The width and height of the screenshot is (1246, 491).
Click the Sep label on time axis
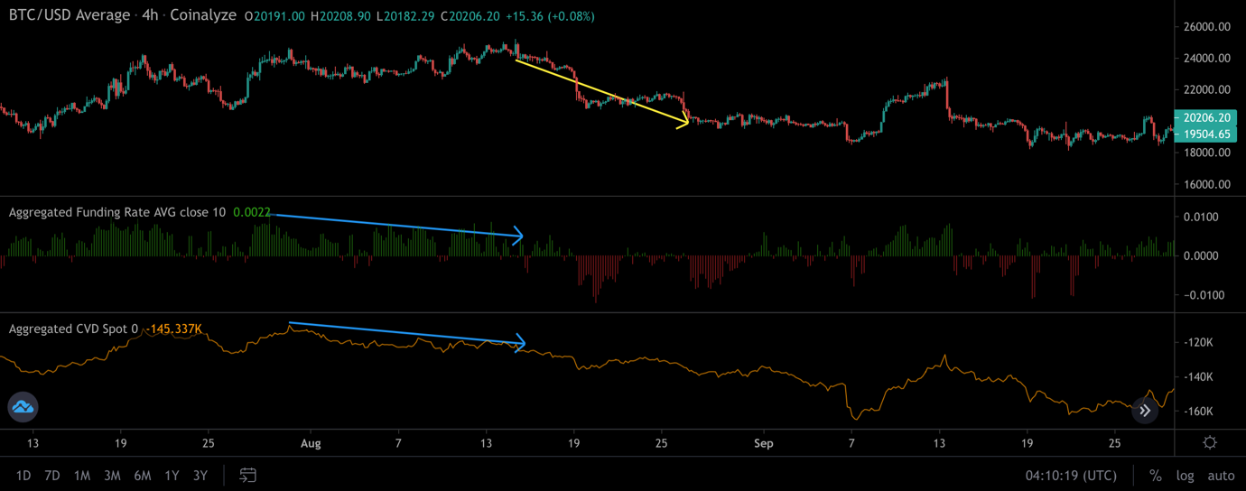(764, 443)
